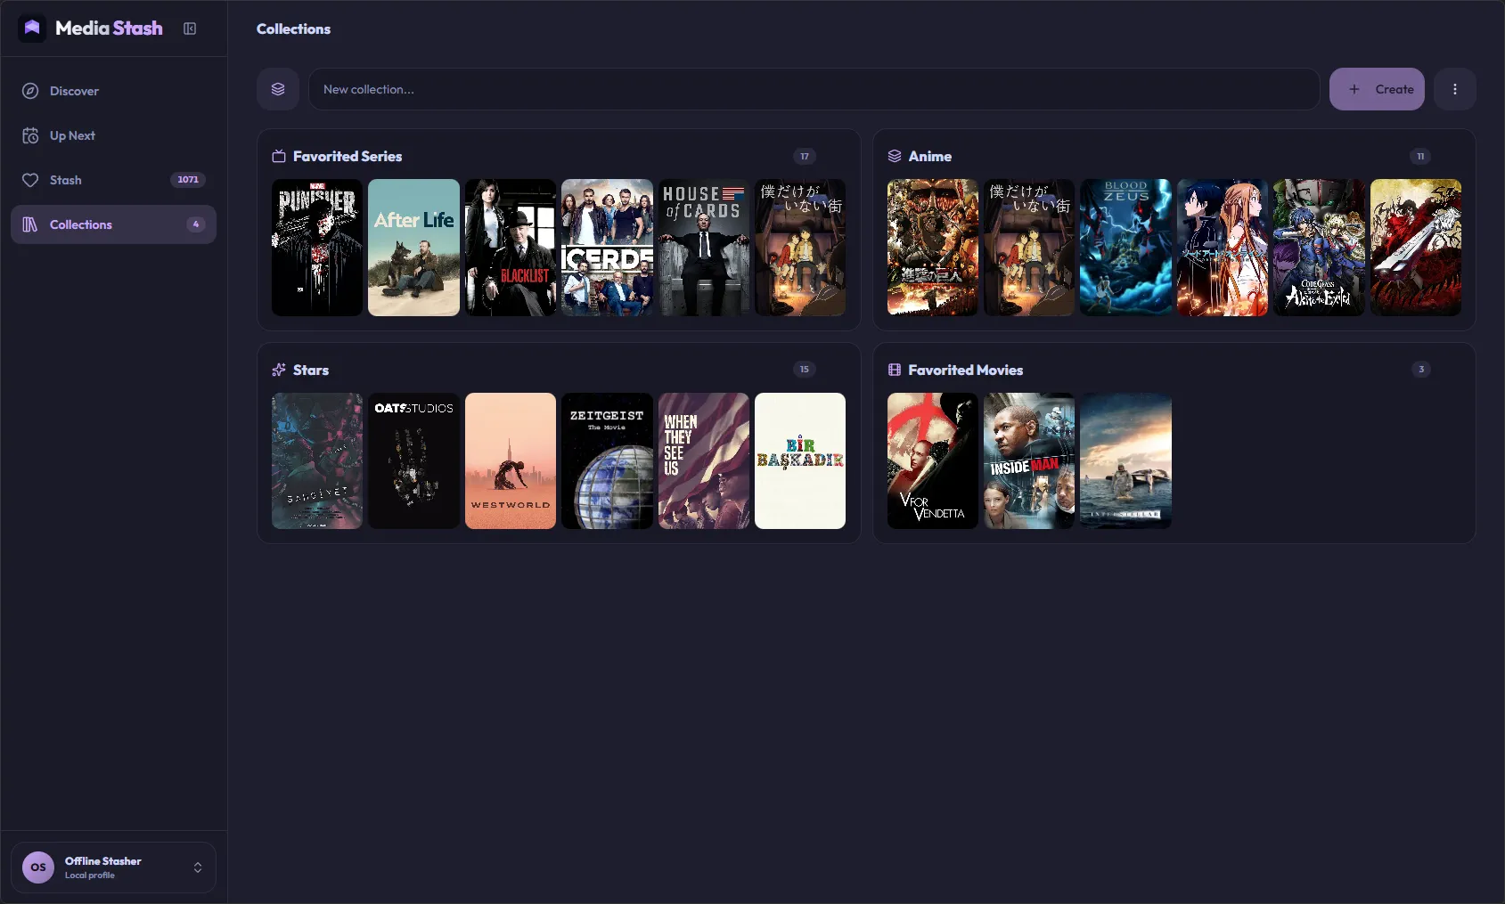The image size is (1505, 904).
Task: Open the Sword Art Online poster
Action: [1223, 248]
